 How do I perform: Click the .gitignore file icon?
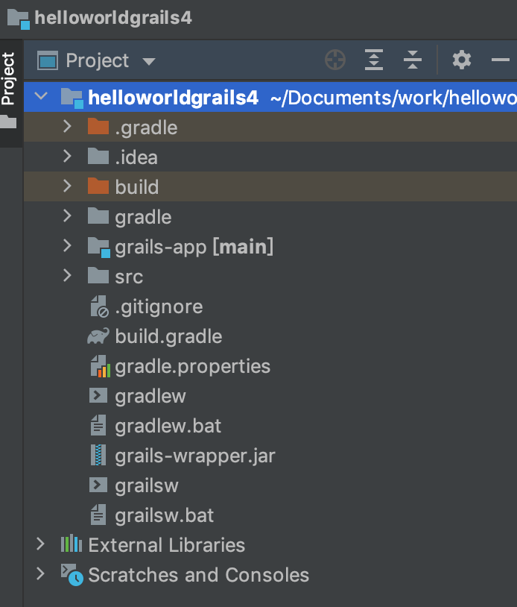point(99,306)
